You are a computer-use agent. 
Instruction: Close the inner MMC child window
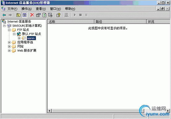coord(167,9)
